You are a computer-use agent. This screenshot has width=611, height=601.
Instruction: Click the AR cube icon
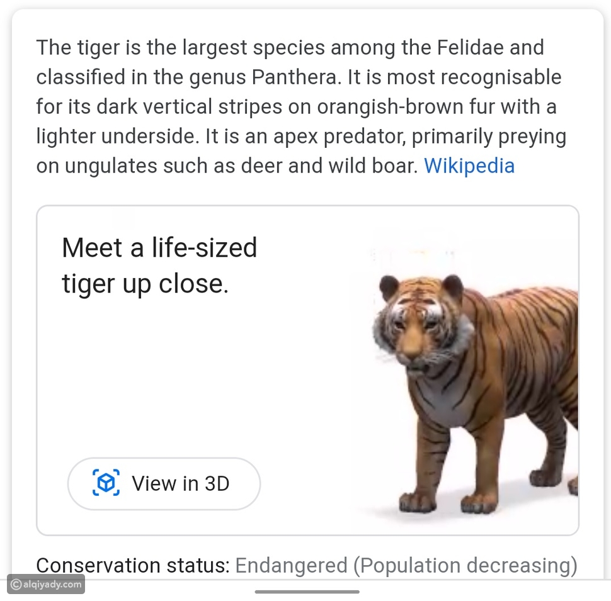[106, 483]
